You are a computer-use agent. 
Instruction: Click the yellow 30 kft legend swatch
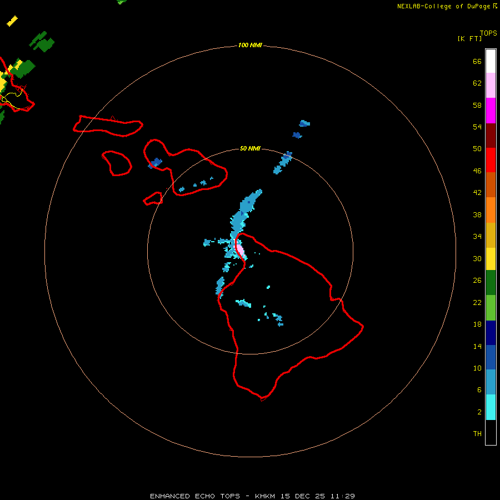pyautogui.click(x=491, y=258)
